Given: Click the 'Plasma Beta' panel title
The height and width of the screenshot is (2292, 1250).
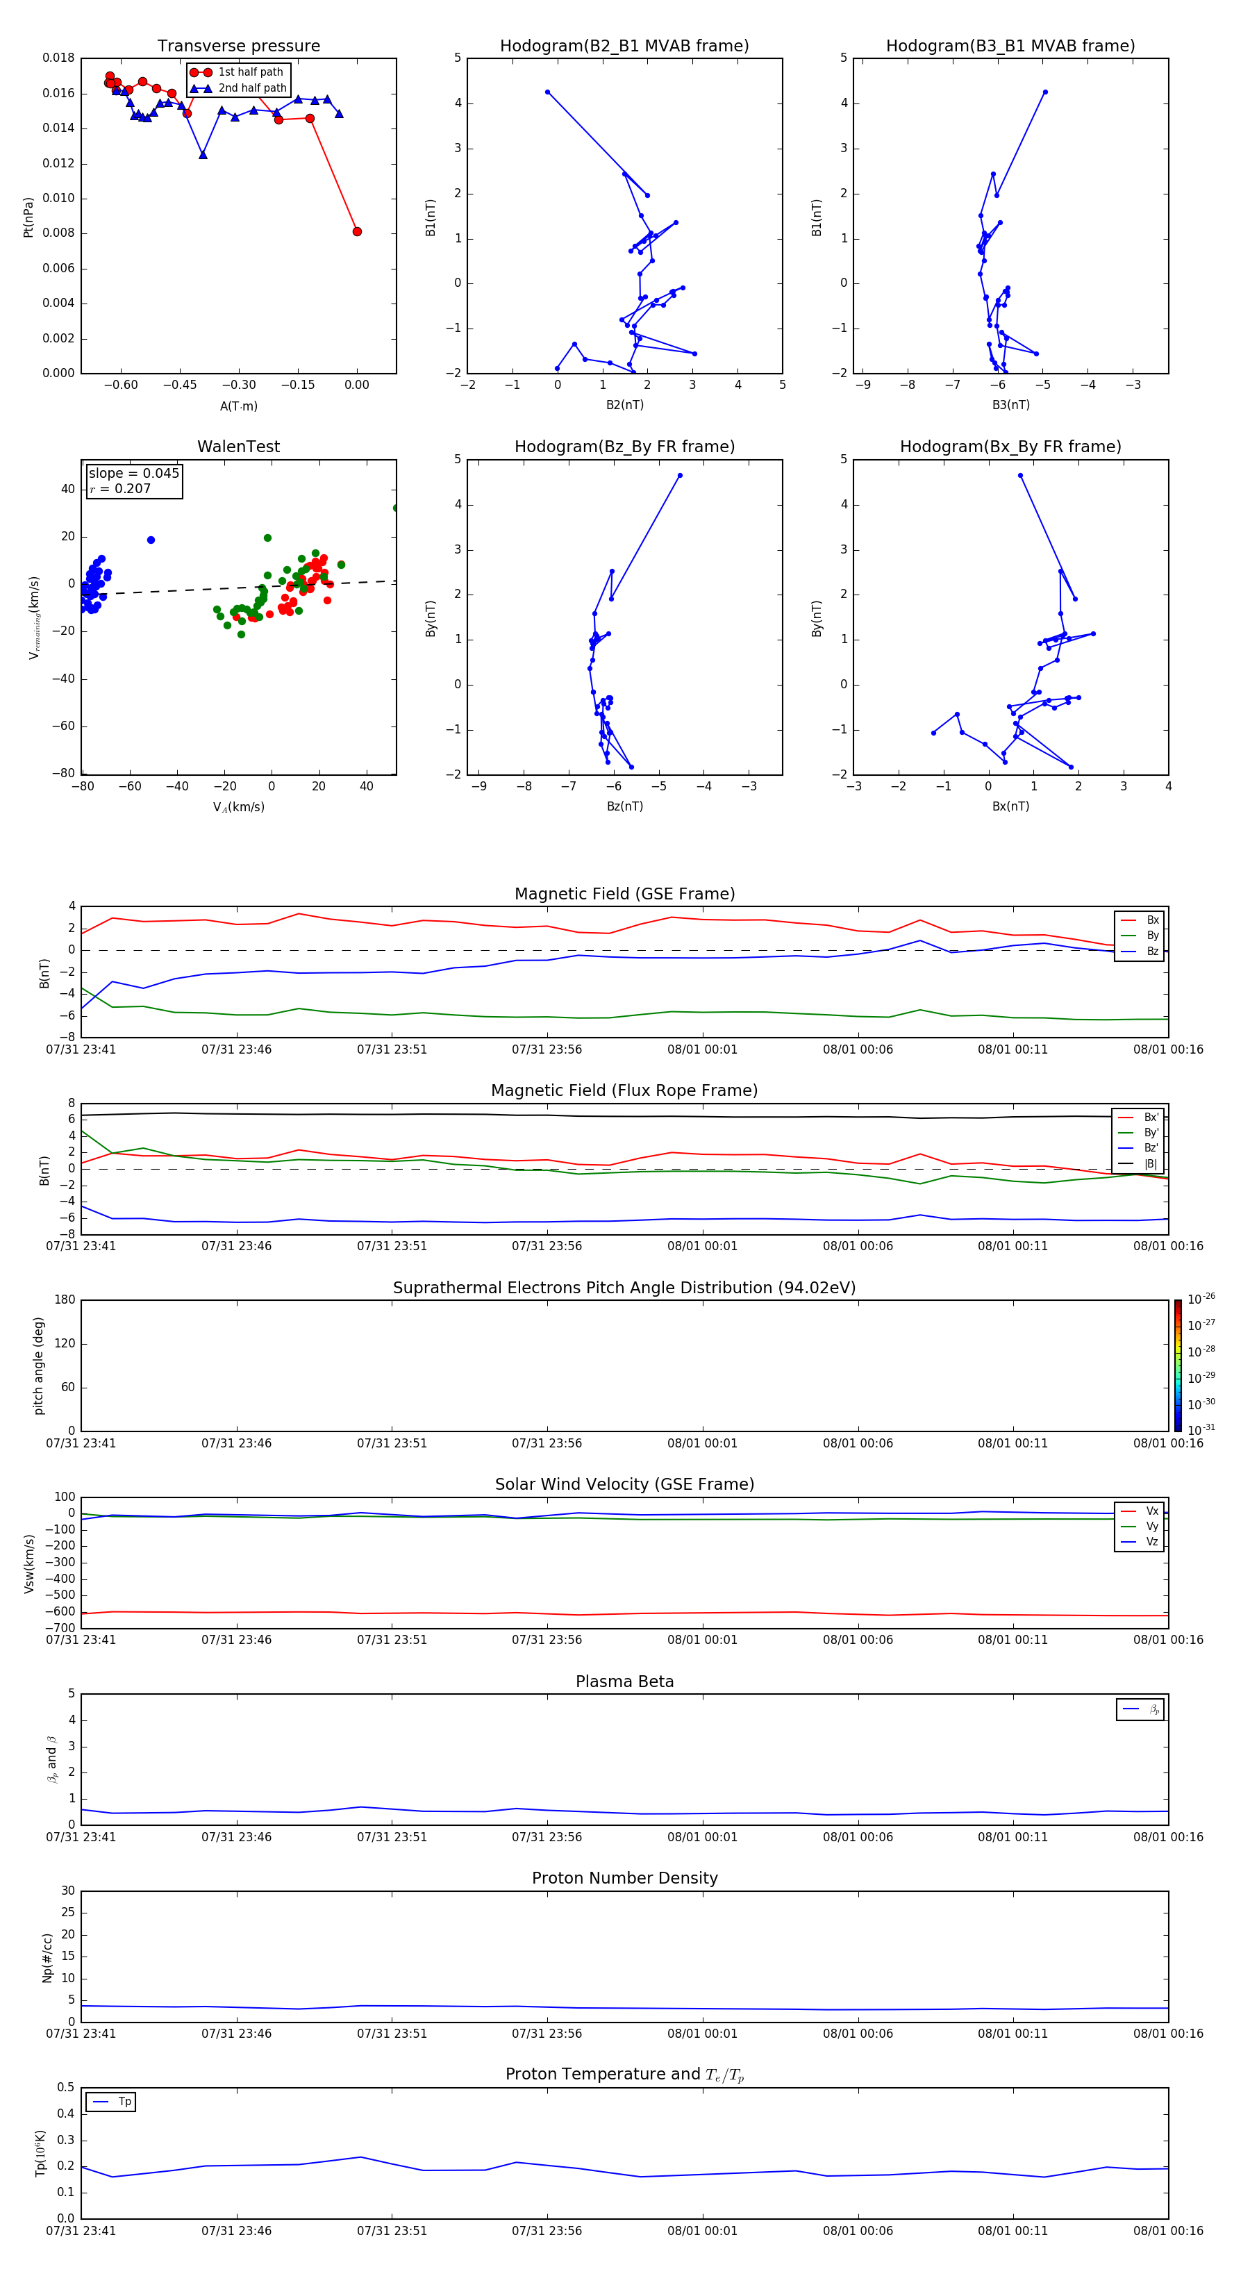Looking at the screenshot, I should click(624, 1681).
